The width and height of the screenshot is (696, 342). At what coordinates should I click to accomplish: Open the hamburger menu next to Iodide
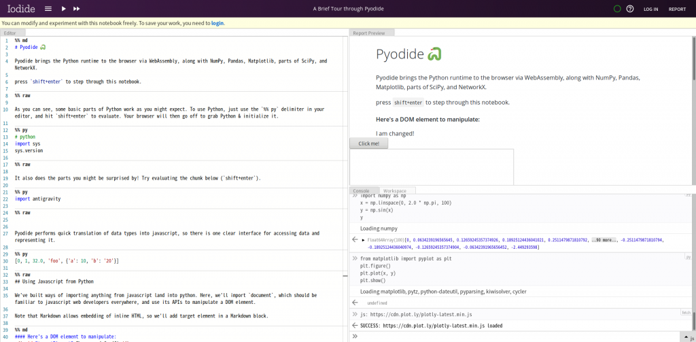click(x=48, y=9)
